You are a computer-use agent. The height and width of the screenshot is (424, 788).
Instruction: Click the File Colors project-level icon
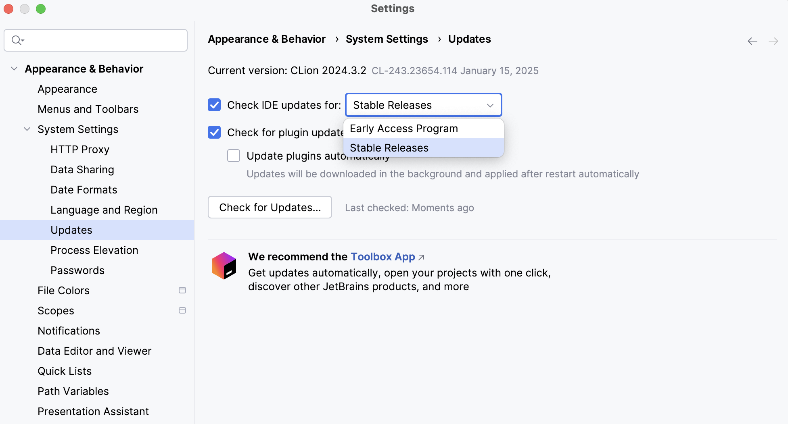[x=182, y=290]
